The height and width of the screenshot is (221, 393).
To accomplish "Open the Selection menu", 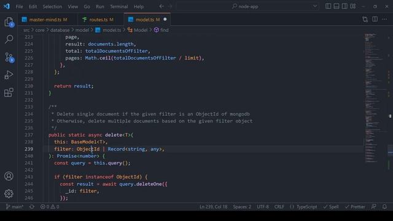I will click(x=52, y=7).
